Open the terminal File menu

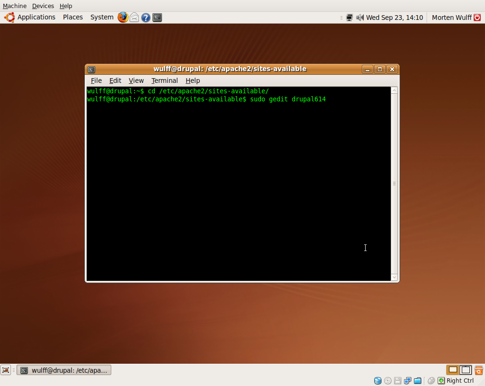point(96,81)
